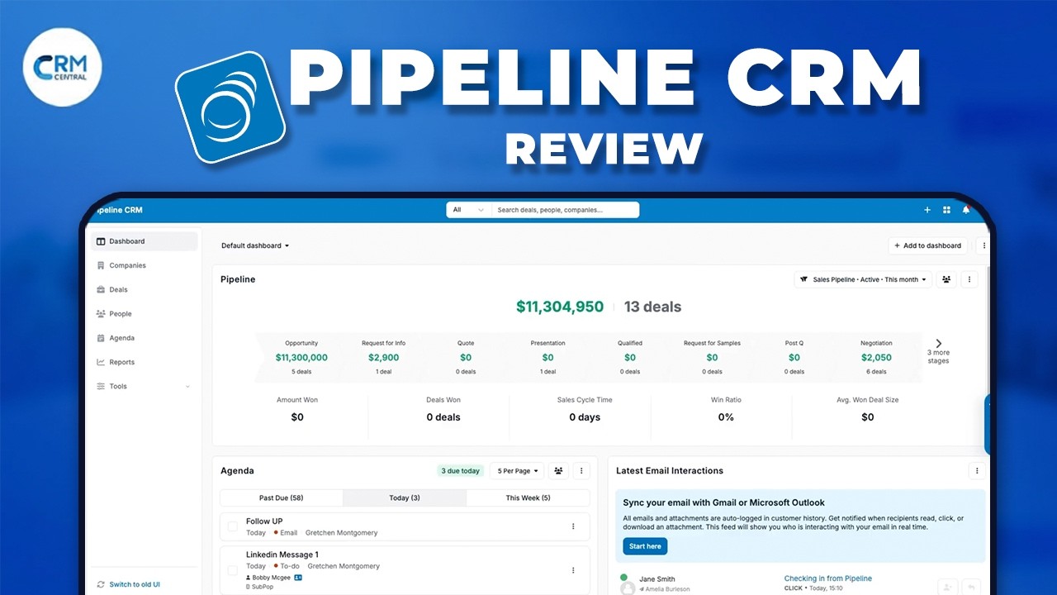Click the Reports chart icon

coord(101,362)
